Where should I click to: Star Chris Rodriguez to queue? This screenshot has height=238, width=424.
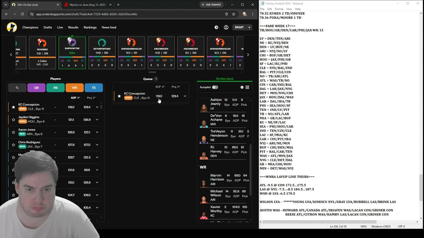click(13, 145)
